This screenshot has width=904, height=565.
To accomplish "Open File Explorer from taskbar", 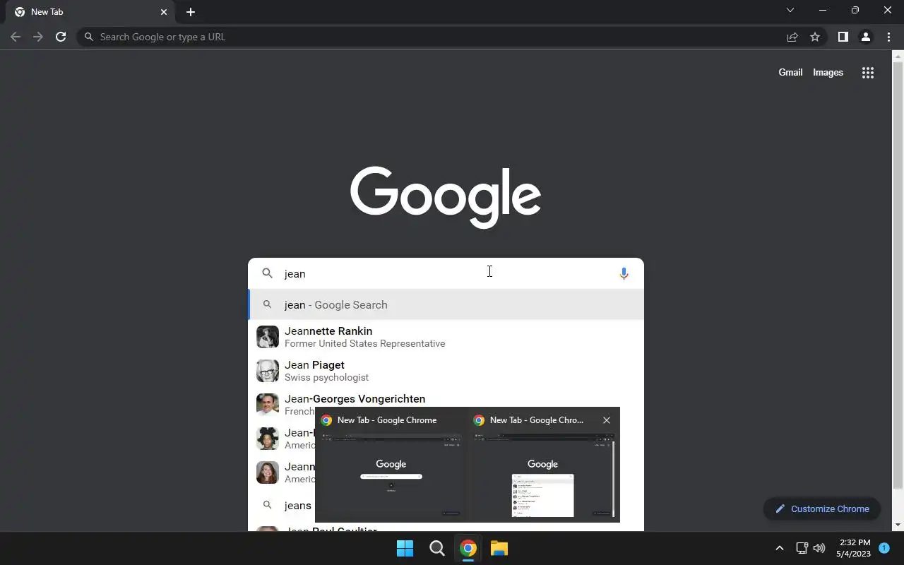I will click(499, 548).
